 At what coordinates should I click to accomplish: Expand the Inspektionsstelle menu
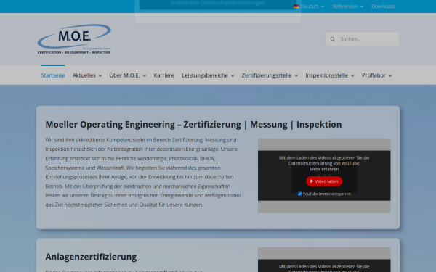pos(330,75)
